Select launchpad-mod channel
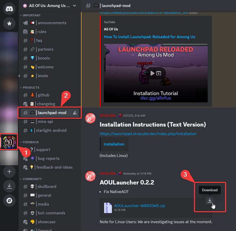 coord(50,113)
